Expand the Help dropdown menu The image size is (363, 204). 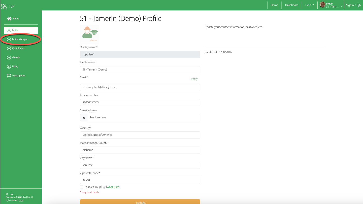pyautogui.click(x=310, y=5)
